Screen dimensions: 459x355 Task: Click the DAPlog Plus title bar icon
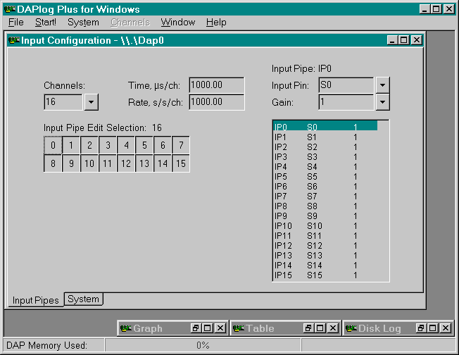[10, 9]
